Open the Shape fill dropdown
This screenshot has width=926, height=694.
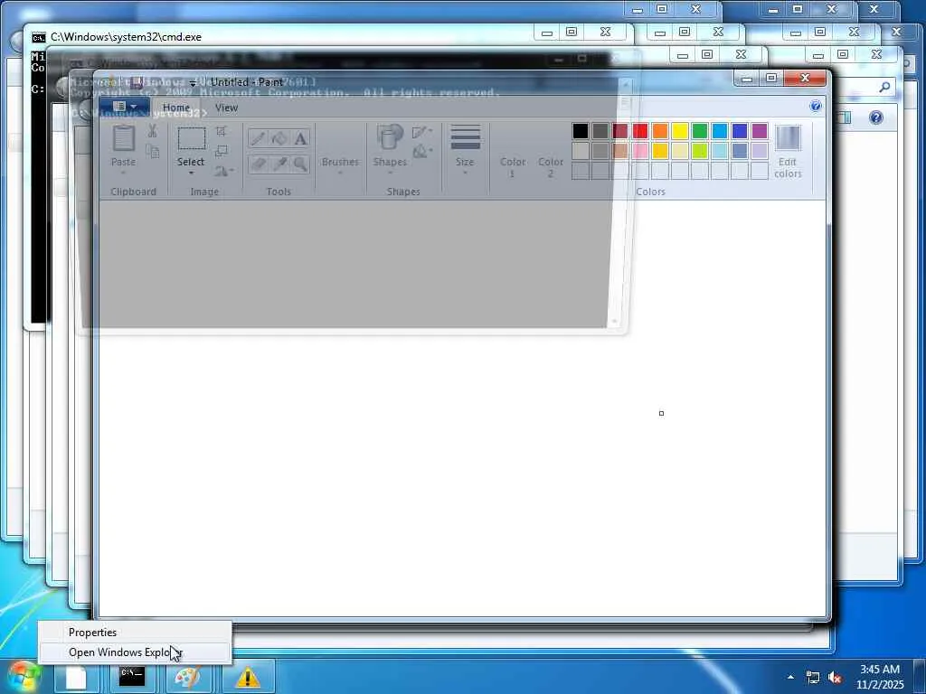click(x=421, y=152)
